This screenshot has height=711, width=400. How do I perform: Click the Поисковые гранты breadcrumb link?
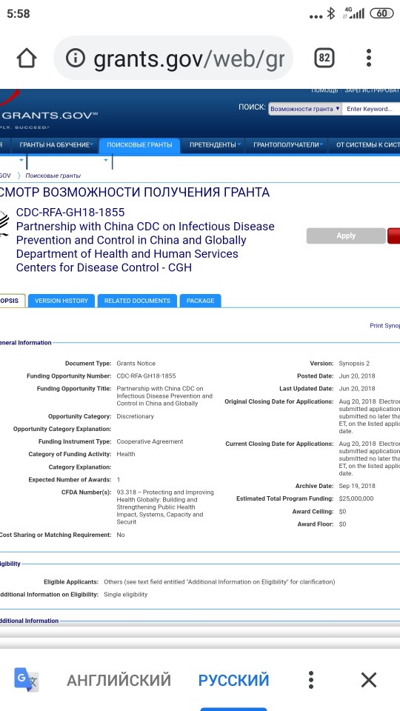coord(53,176)
